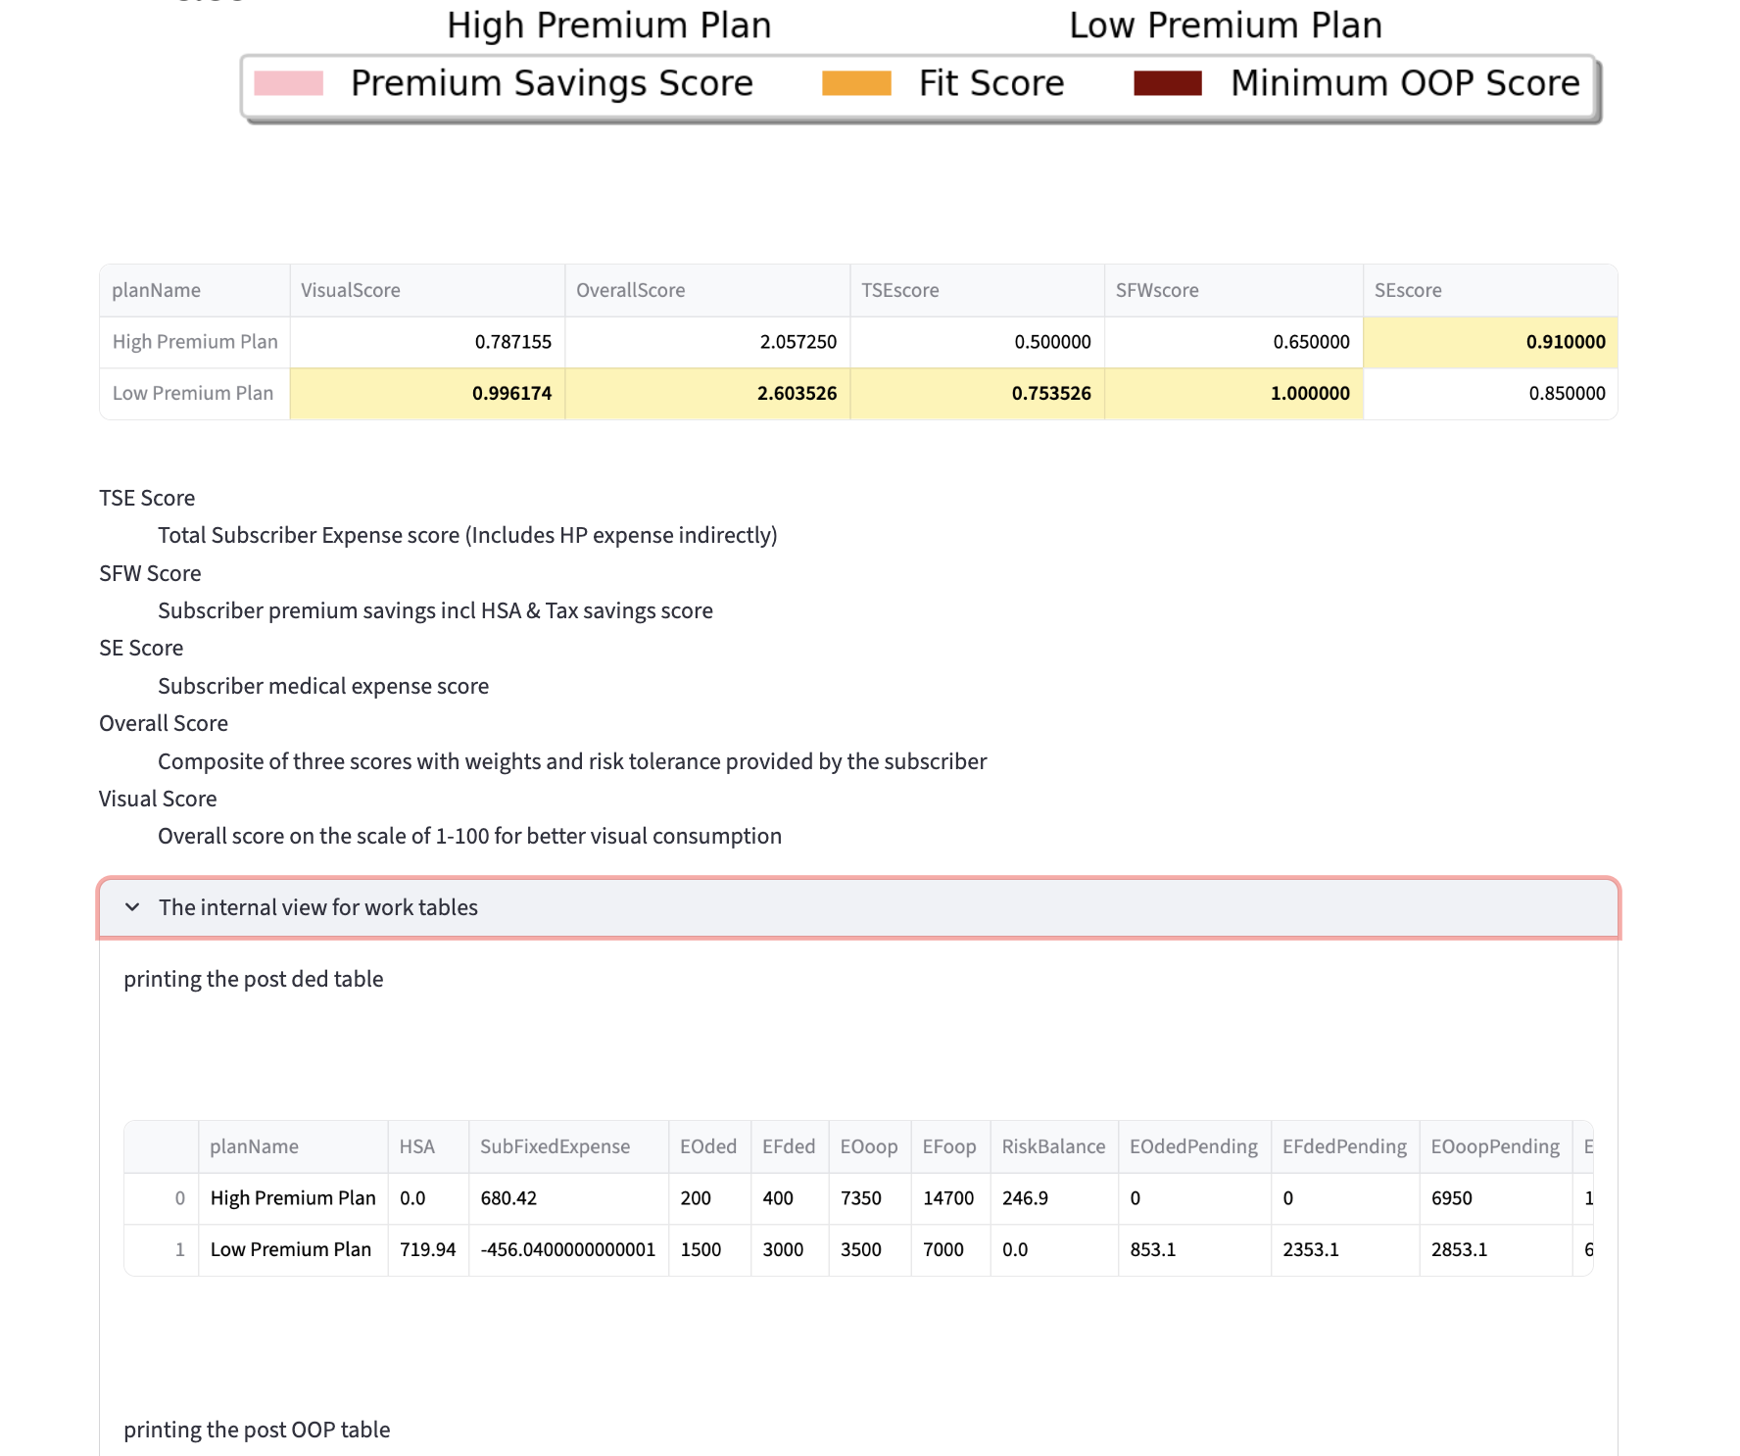The height and width of the screenshot is (1456, 1740).
Task: Click the SFWscore column header
Action: (x=1157, y=290)
